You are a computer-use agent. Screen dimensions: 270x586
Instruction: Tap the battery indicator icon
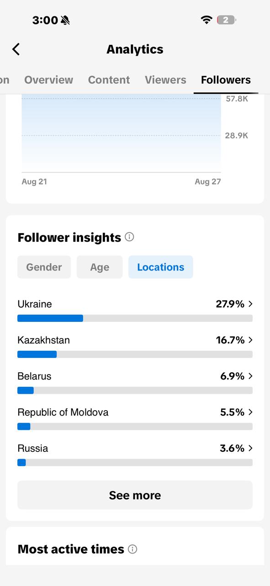click(226, 20)
